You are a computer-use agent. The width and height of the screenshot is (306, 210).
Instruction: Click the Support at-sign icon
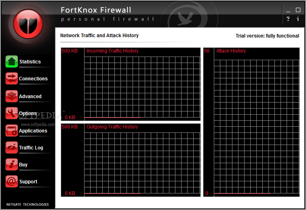(x=11, y=181)
